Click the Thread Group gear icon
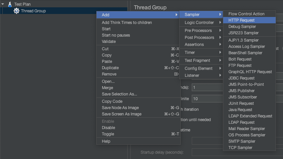The height and width of the screenshot is (159, 283). pos(16,11)
